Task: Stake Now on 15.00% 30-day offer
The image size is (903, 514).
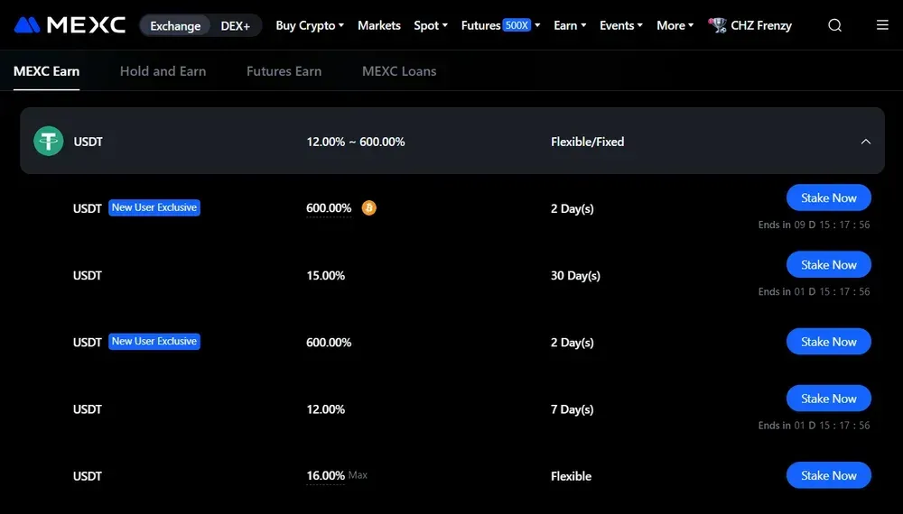Action: [829, 264]
